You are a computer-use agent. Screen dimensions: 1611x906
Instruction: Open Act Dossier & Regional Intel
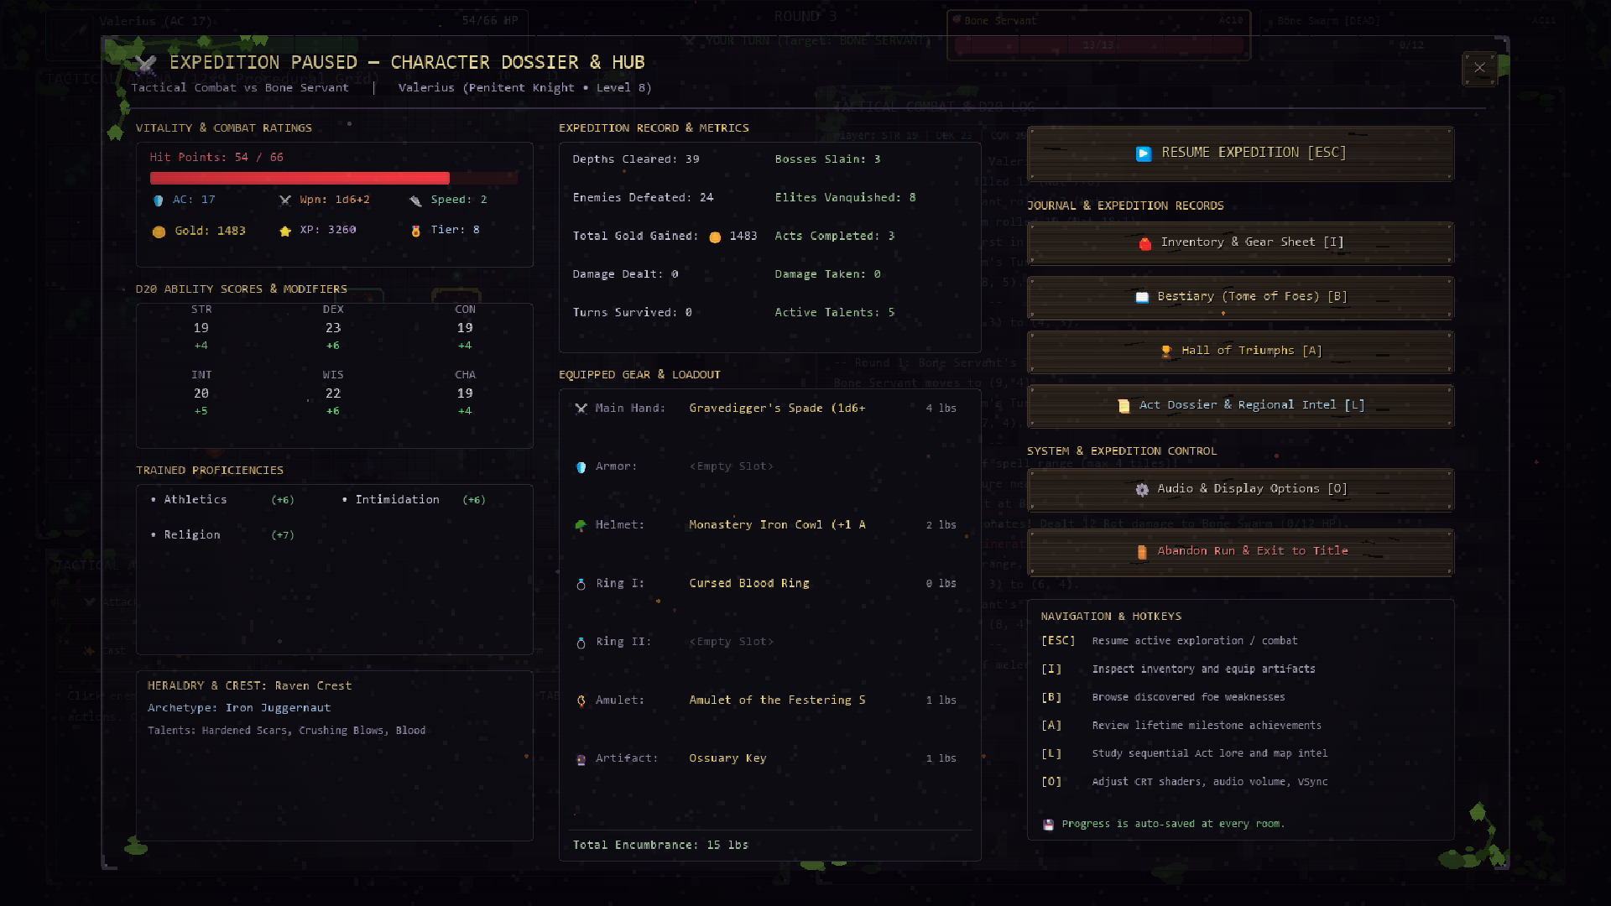point(1240,406)
